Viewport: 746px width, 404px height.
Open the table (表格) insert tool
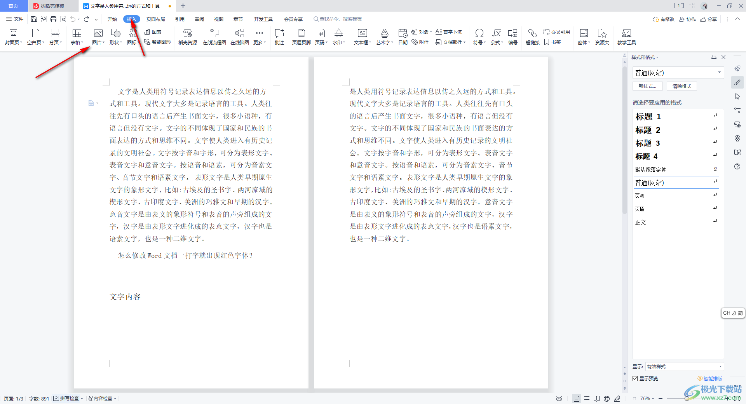coord(77,37)
